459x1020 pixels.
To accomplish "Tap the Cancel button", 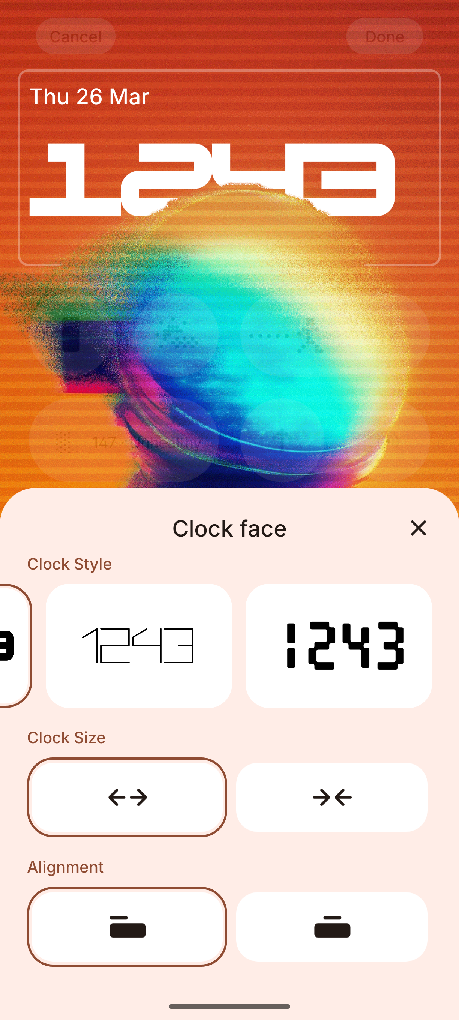I will point(76,36).
